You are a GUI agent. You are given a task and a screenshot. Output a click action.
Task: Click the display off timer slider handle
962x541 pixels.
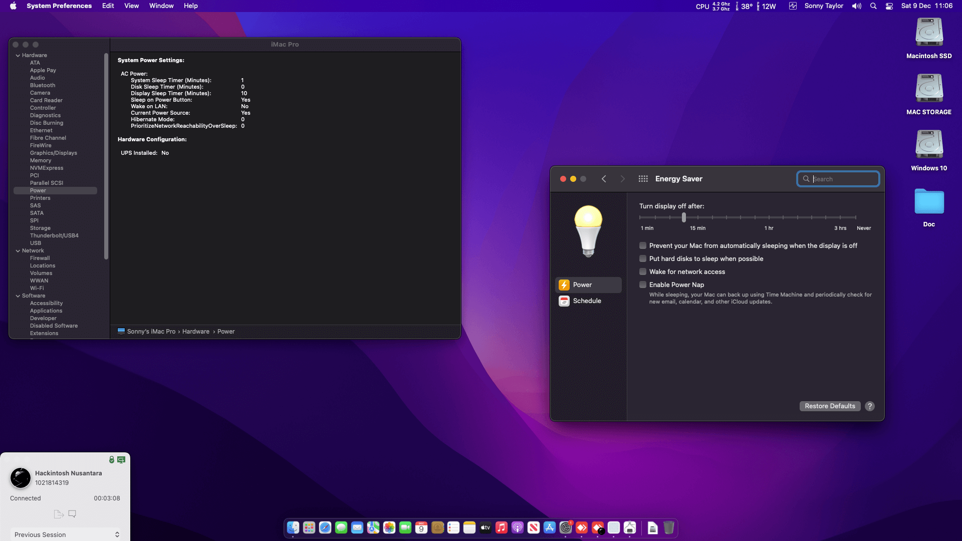(684, 217)
